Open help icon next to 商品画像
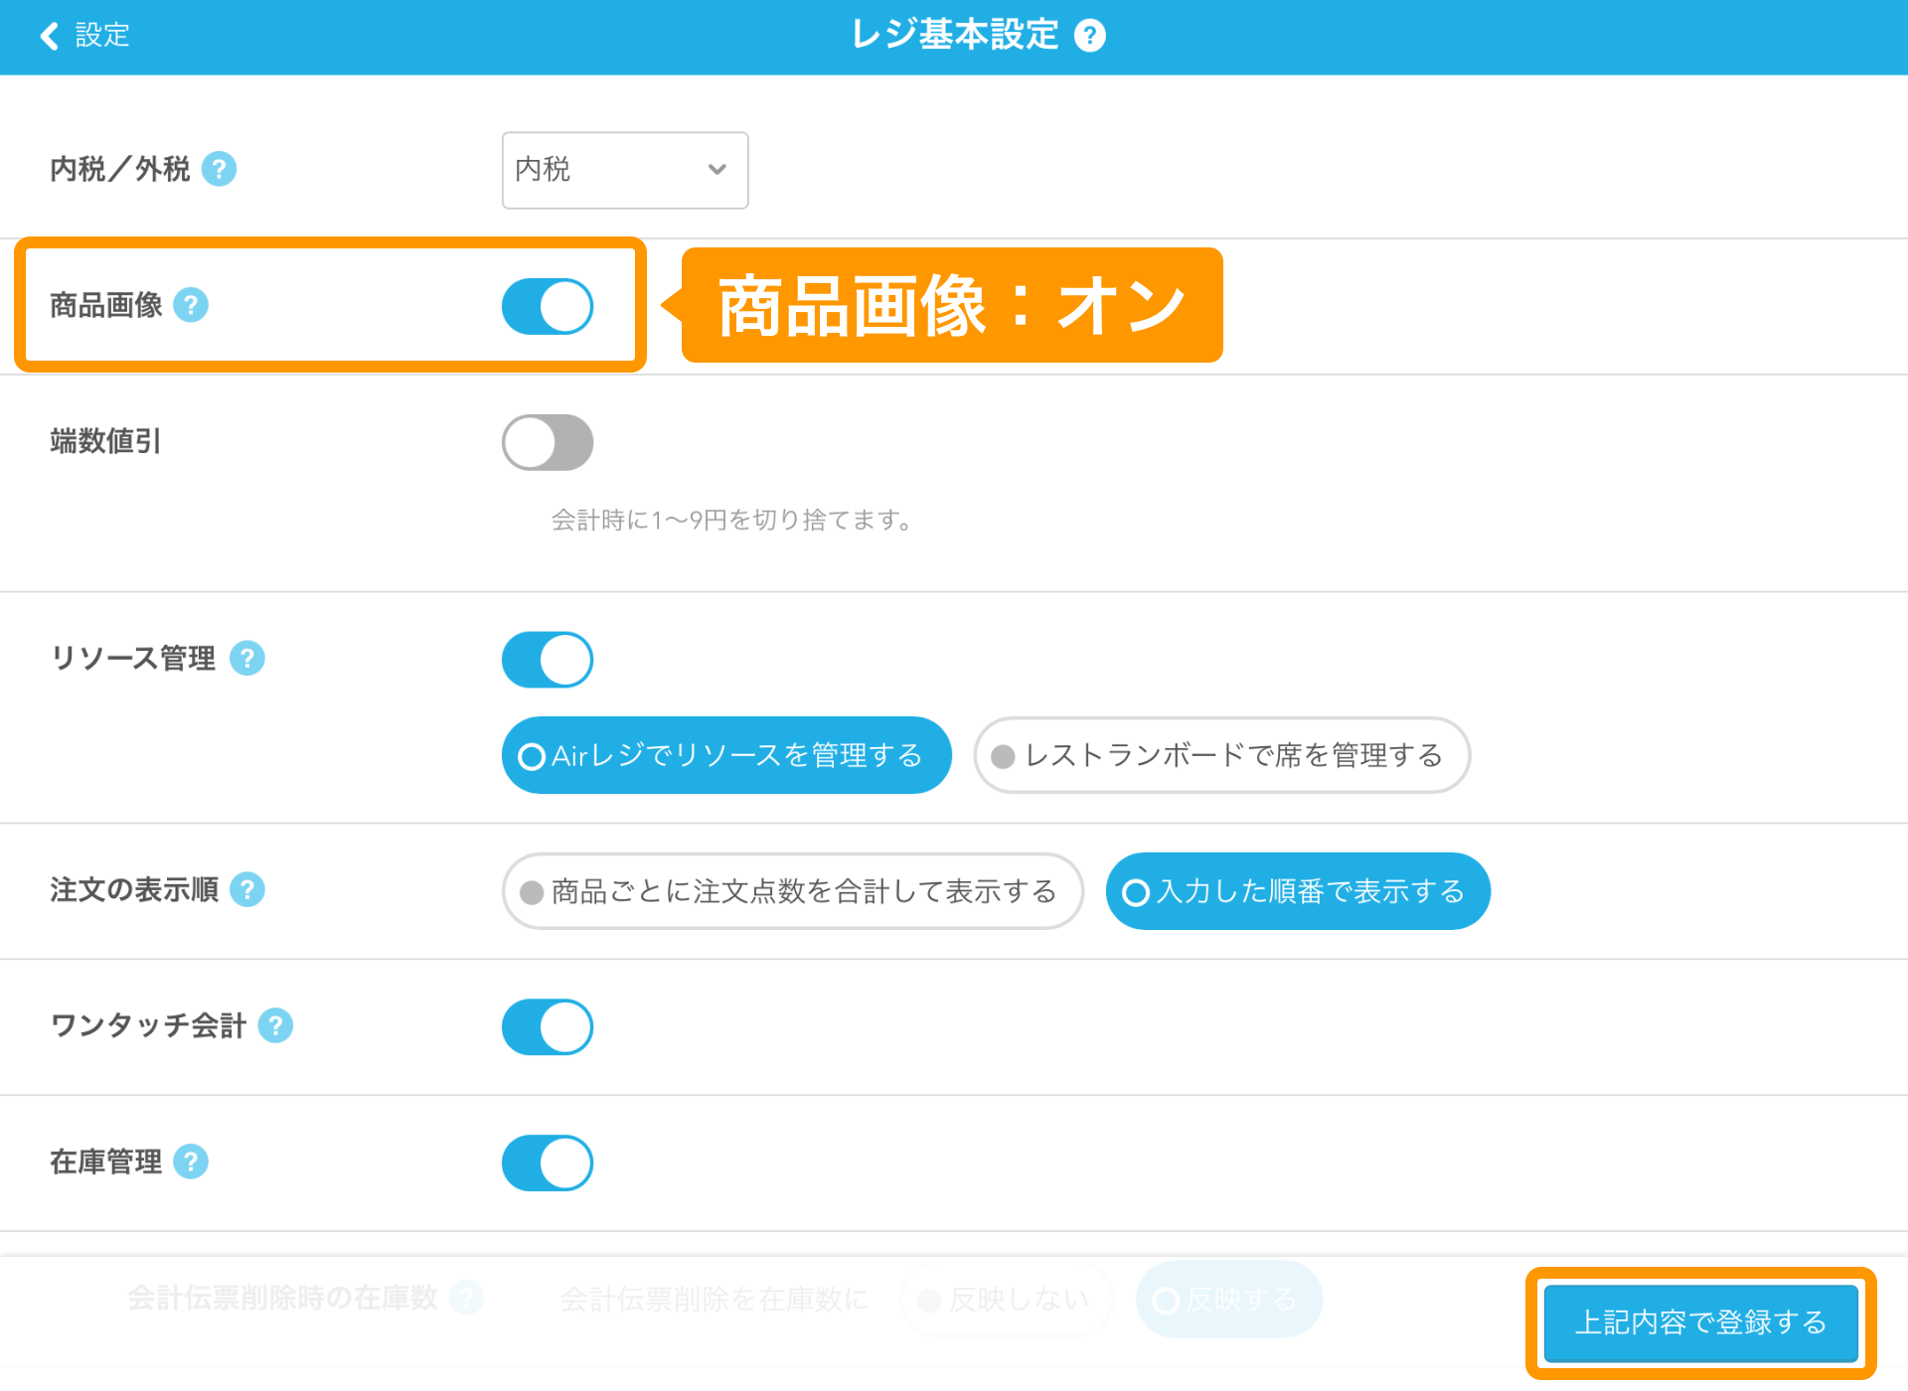1908x1391 pixels. 191,305
